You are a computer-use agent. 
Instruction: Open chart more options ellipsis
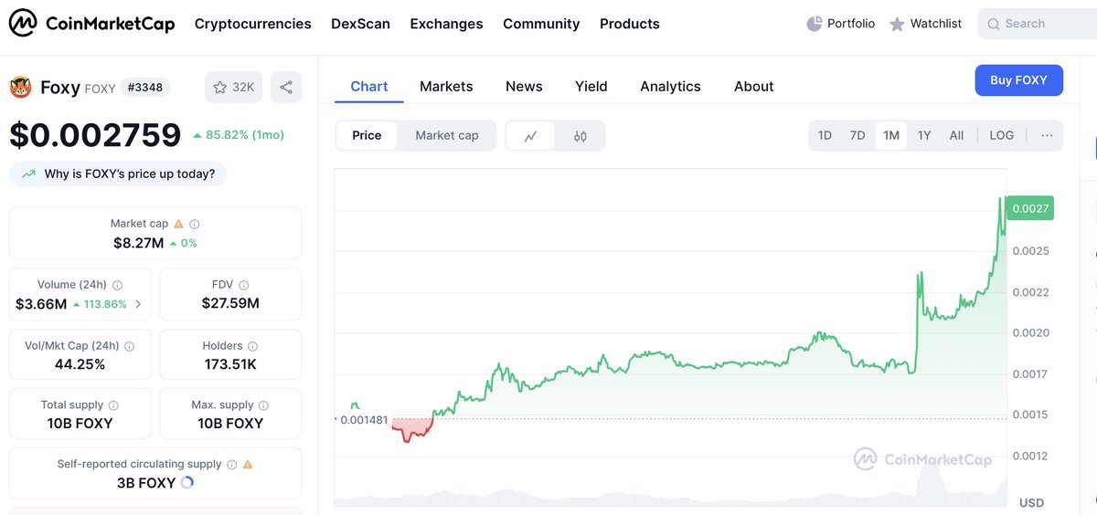[1047, 135]
